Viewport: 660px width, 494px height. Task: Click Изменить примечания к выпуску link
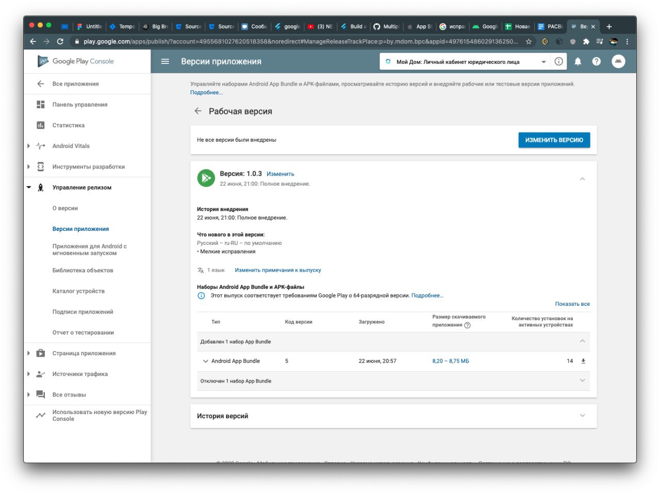coord(278,270)
